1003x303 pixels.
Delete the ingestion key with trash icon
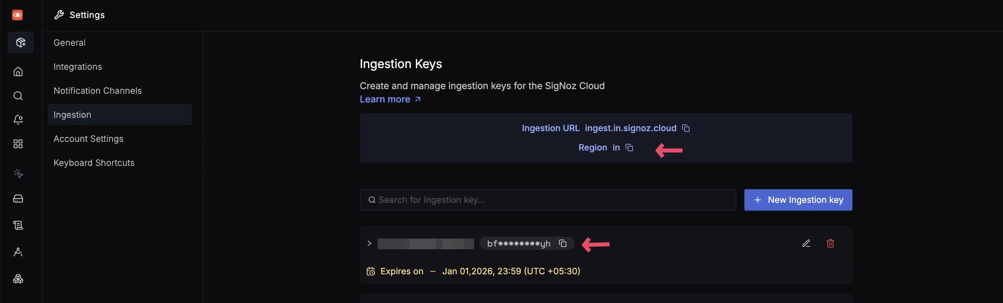pyautogui.click(x=830, y=244)
